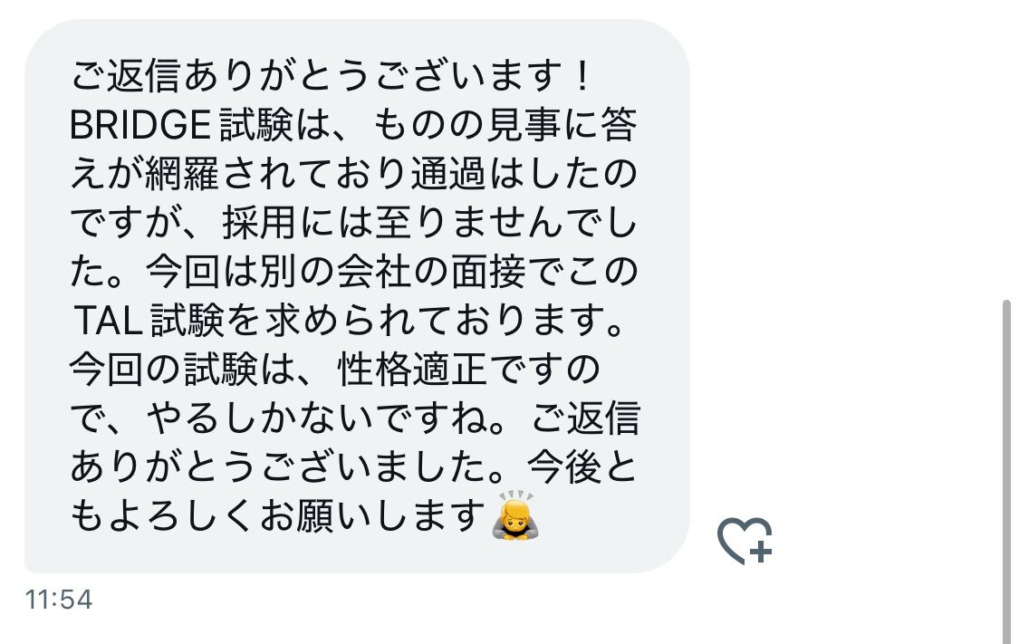Click the text 今回の試験は
The width and height of the screenshot is (1019, 644).
click(x=182, y=370)
